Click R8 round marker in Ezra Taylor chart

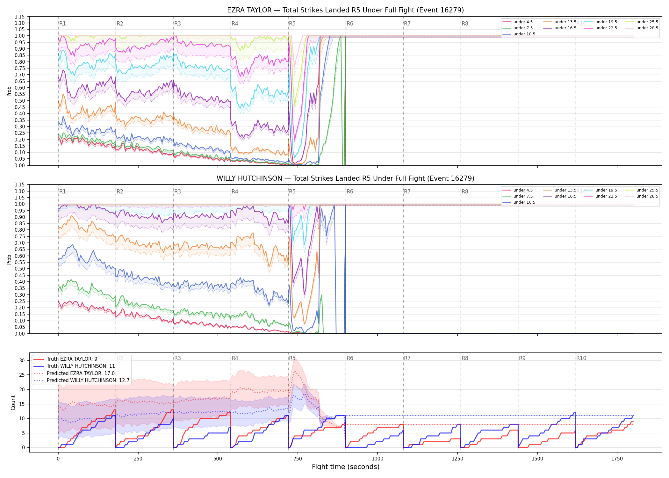(x=465, y=24)
